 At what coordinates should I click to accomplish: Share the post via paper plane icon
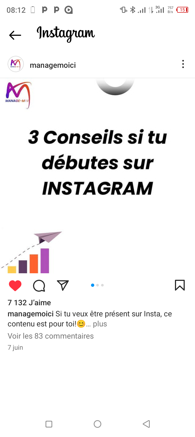coord(63,285)
